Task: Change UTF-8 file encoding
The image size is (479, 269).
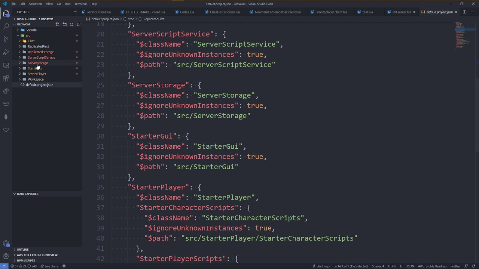Action: (x=392, y=266)
